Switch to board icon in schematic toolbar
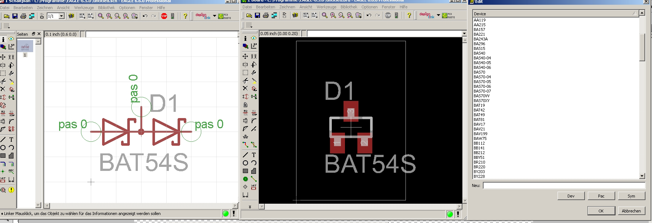This screenshot has height=223, width=652. pos(42,16)
